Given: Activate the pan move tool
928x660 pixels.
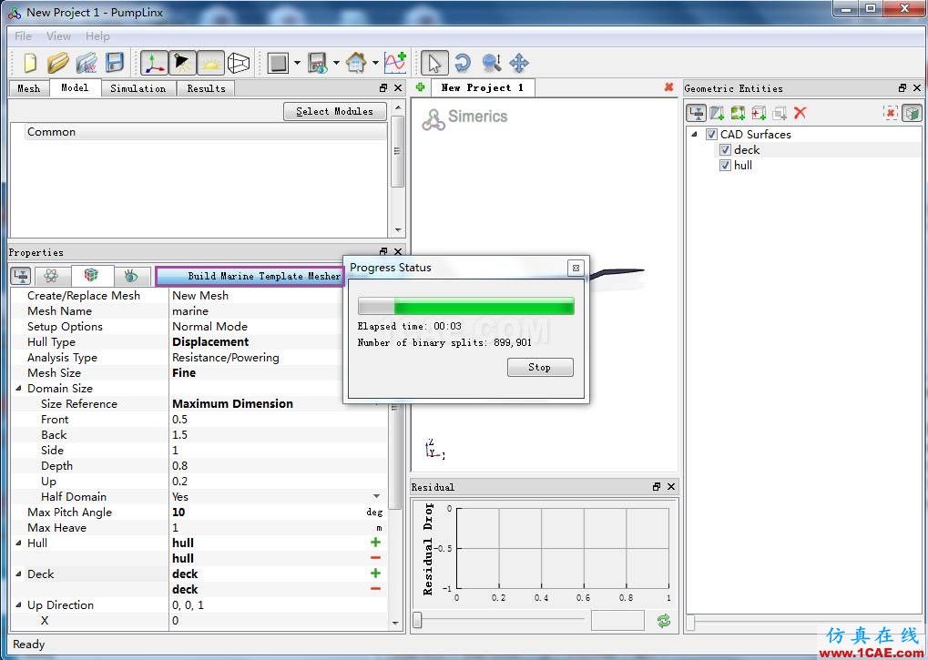Looking at the screenshot, I should tap(519, 63).
